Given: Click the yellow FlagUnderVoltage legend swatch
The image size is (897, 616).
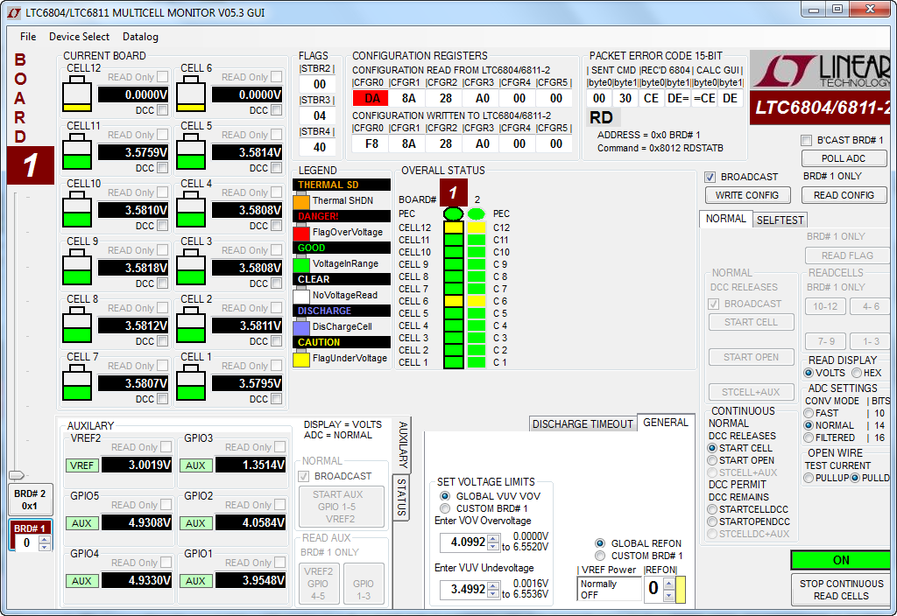Looking at the screenshot, I should pyautogui.click(x=301, y=359).
